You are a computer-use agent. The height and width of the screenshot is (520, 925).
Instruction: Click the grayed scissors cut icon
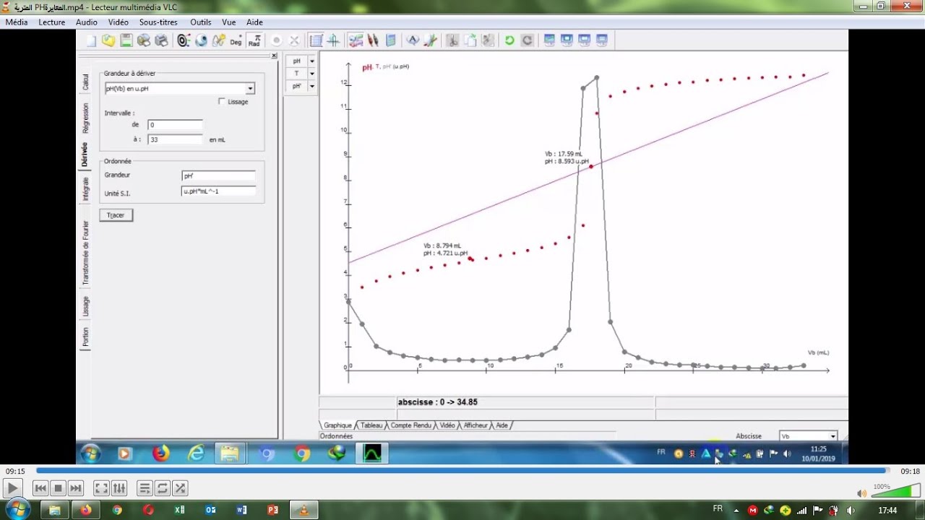[452, 41]
